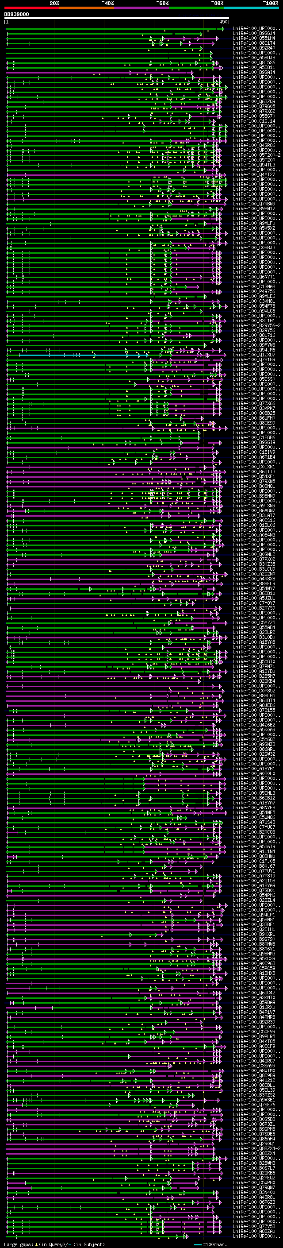Select the UniRef100_Q8IE99 label
The image size is (283, 1248).
(x=254, y=423)
